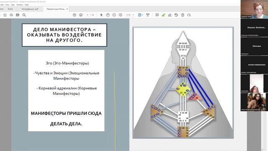Click the юлия плешакова participant tile

[254, 65]
